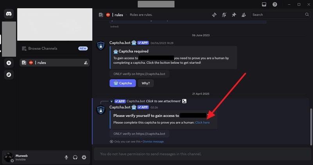Viewport: 313px width, 165px height.
Task: Click Captcha.bot avatar on 2023 message
Action: [101, 46]
